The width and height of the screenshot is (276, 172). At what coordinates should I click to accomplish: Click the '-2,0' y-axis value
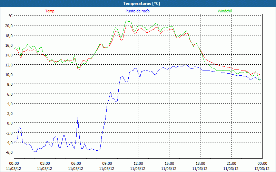[x=10, y=133]
